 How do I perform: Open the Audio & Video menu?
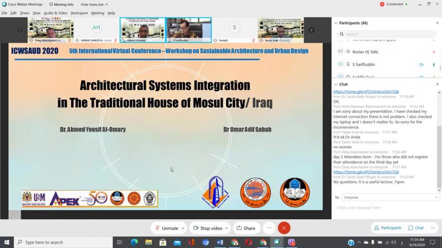pyautogui.click(x=55, y=13)
